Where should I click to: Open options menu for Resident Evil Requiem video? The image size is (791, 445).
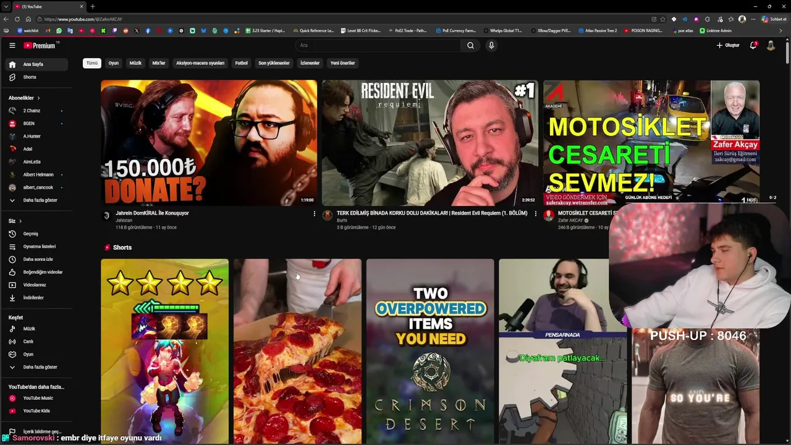[x=535, y=214]
